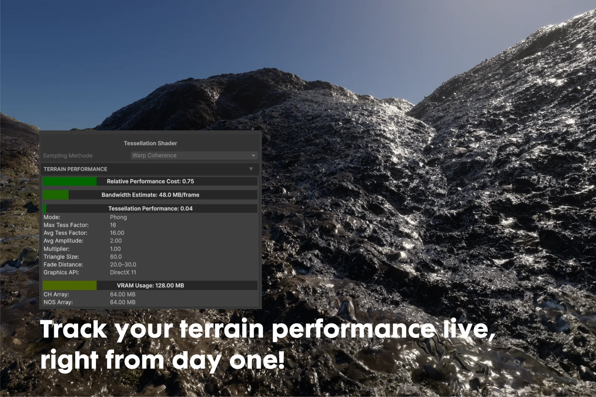Image resolution: width=596 pixels, height=397 pixels.
Task: Click the Graphics API value DirectX 11
Action: [123, 272]
